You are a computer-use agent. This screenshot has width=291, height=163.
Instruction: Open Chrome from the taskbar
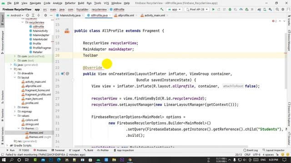(130, 160)
